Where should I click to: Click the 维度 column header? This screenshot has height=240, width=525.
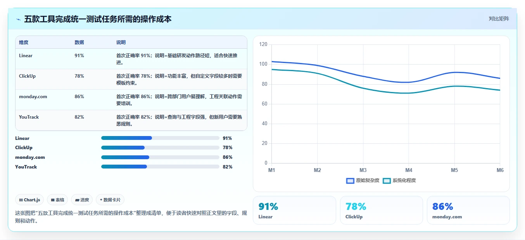point(24,43)
